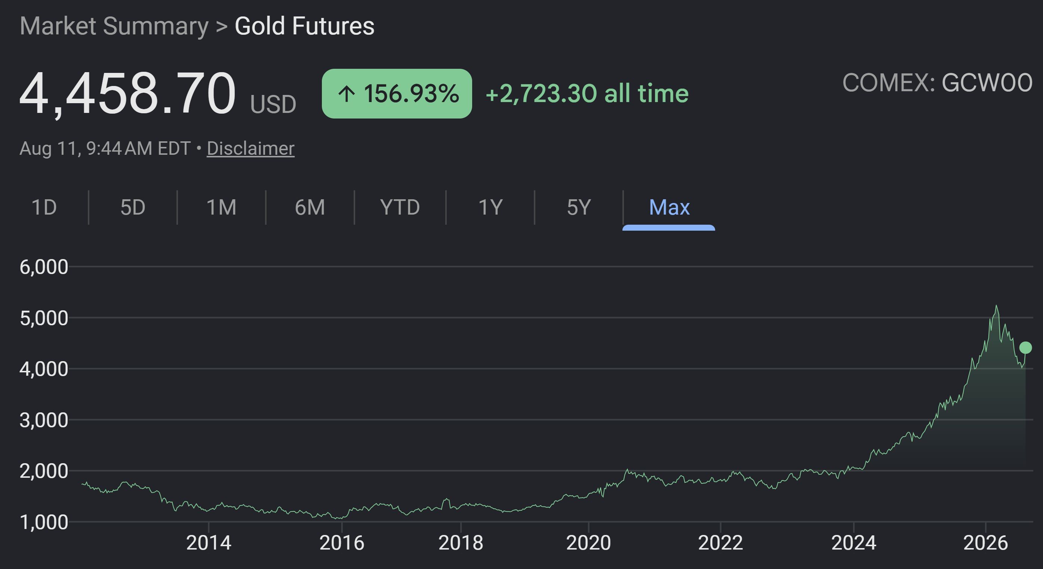Screen dimensions: 1043x569
Task: Click the 2014 x-axis label
Action: click(x=209, y=543)
